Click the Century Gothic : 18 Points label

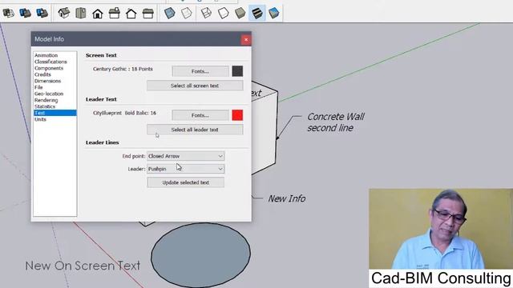[123, 69]
